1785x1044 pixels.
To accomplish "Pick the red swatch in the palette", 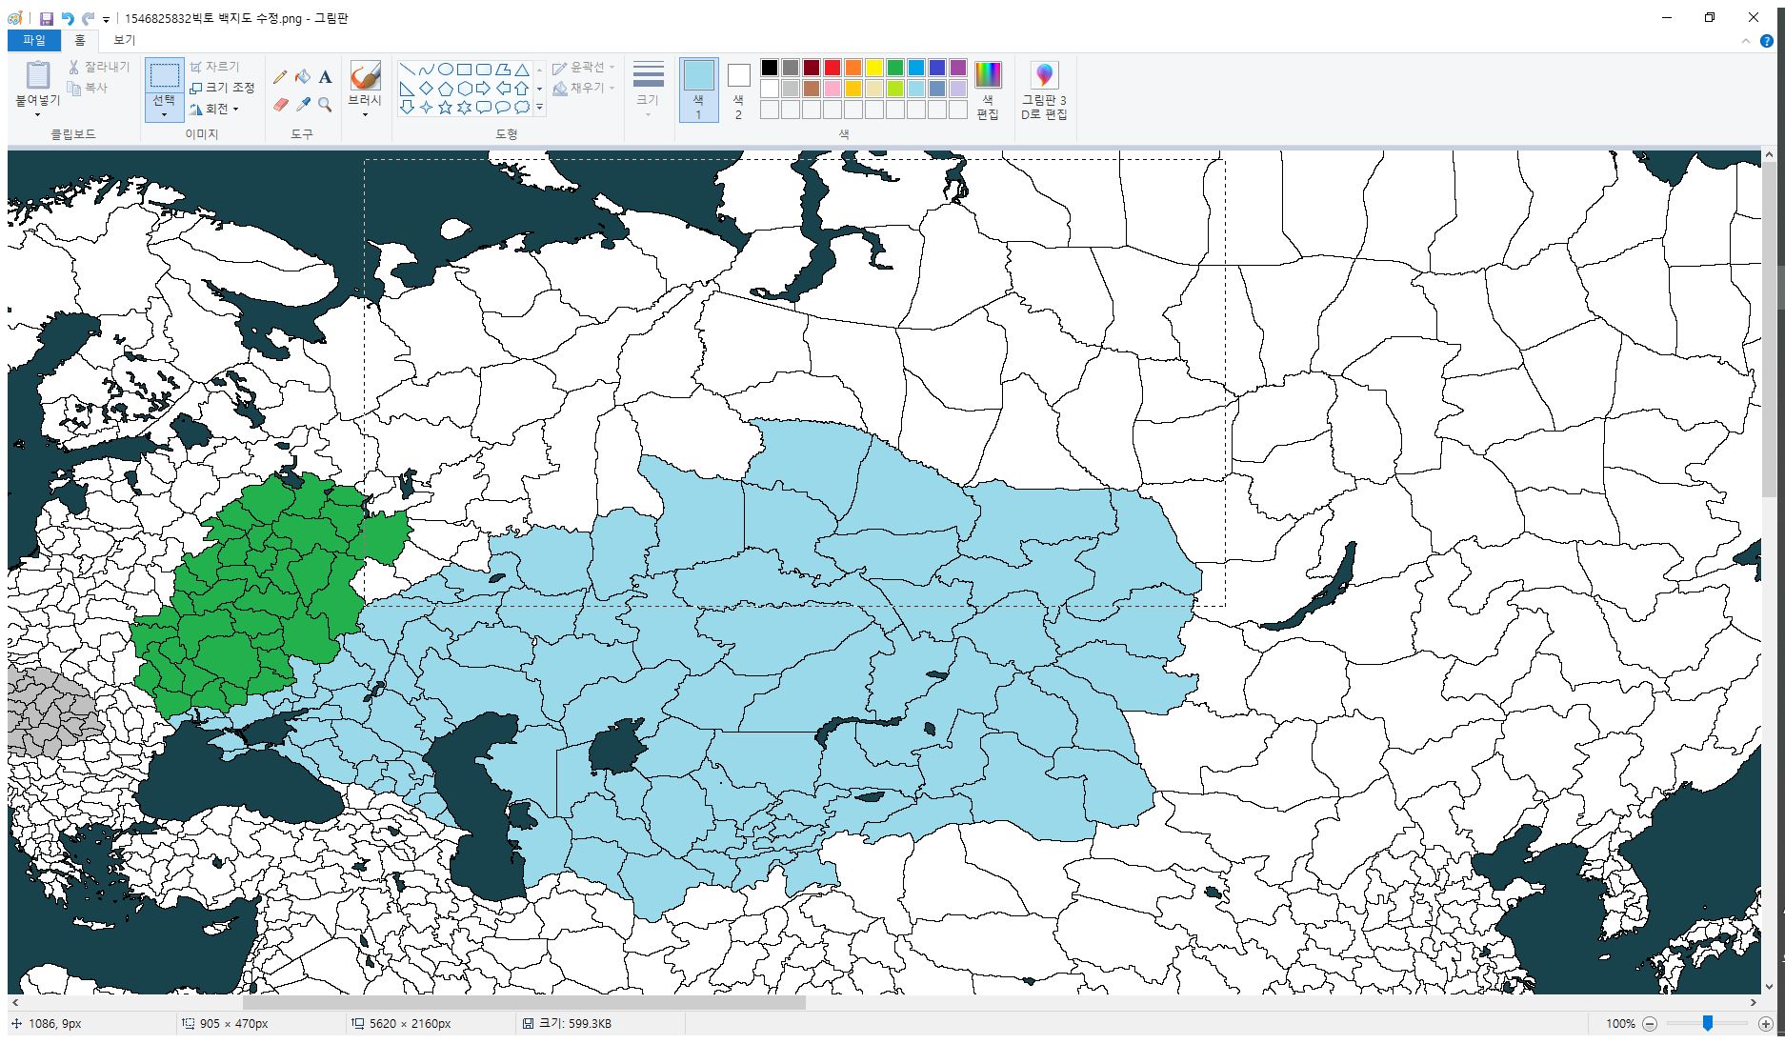I will coord(832,68).
